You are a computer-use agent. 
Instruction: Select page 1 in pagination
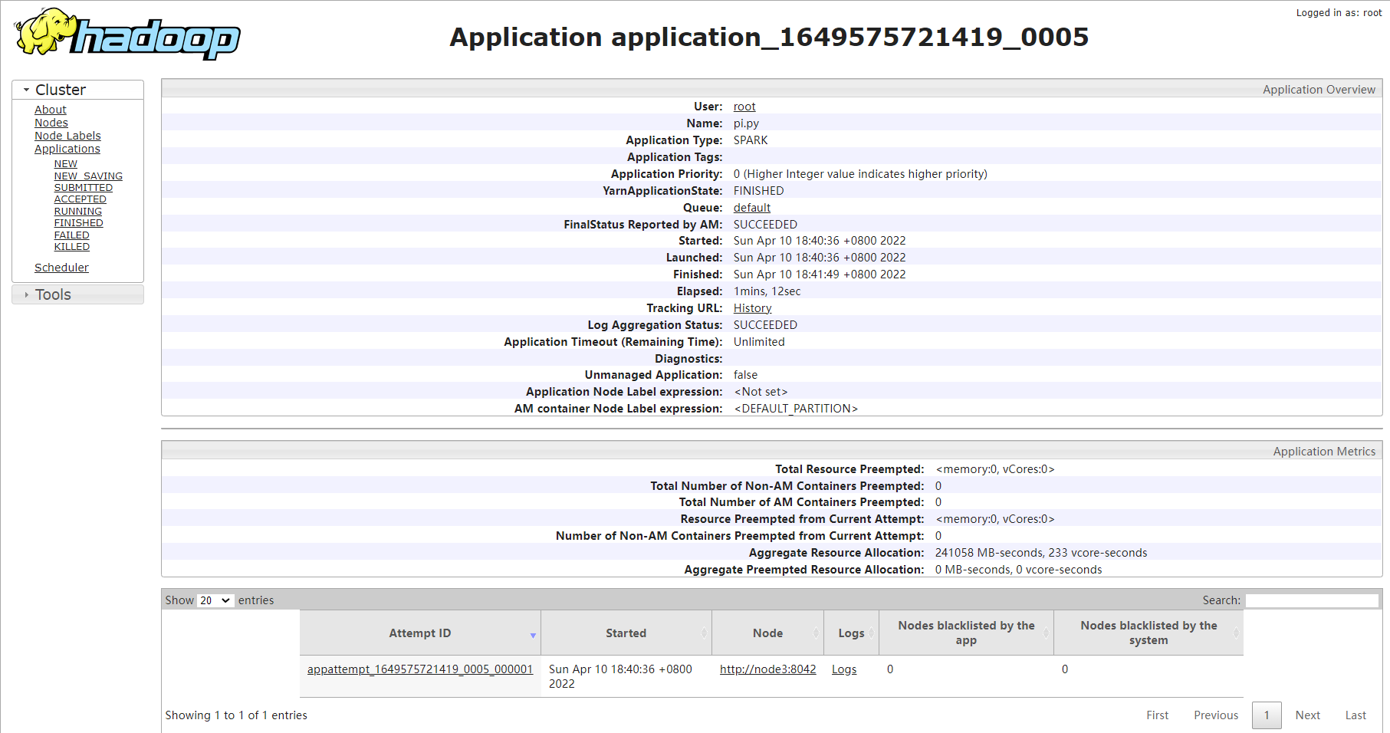(1267, 715)
